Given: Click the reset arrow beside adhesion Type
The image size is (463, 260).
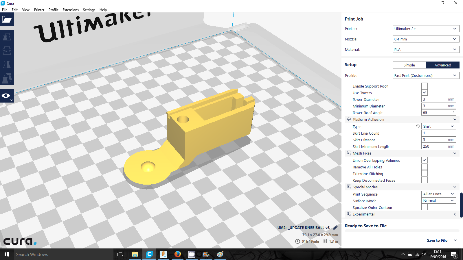Looking at the screenshot, I should (x=418, y=126).
